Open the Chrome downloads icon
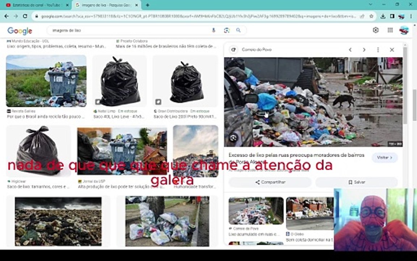417x261 pixels. tap(383, 16)
